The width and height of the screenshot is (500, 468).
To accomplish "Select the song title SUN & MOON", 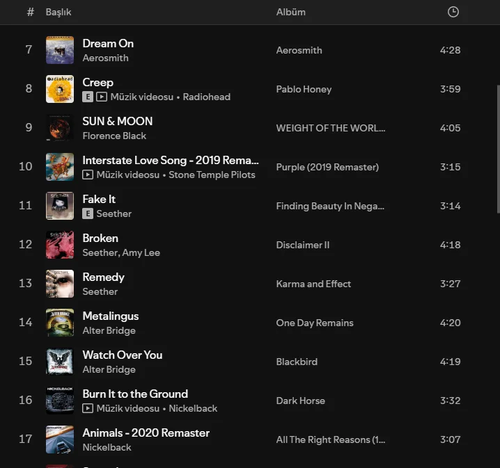I will click(118, 121).
